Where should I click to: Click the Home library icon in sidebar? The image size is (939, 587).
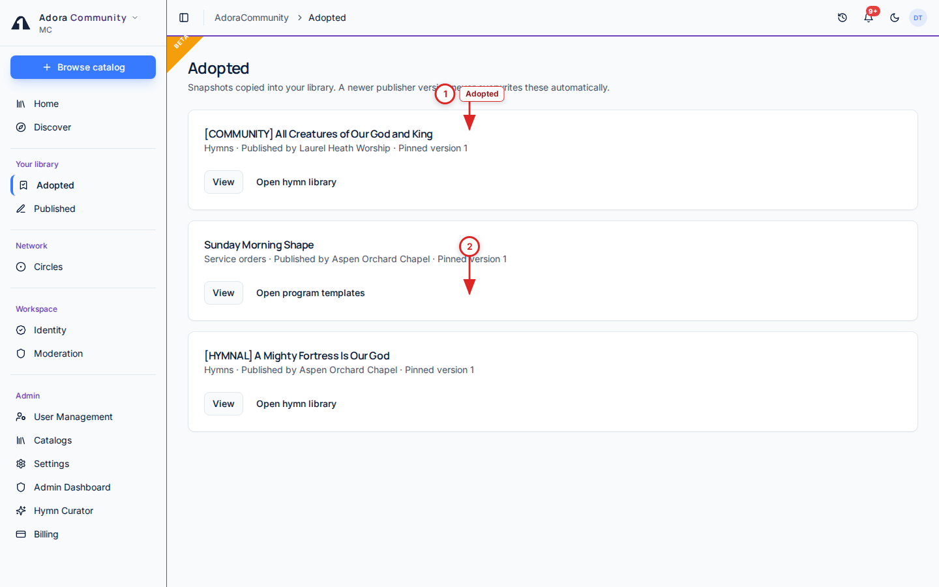[21, 104]
